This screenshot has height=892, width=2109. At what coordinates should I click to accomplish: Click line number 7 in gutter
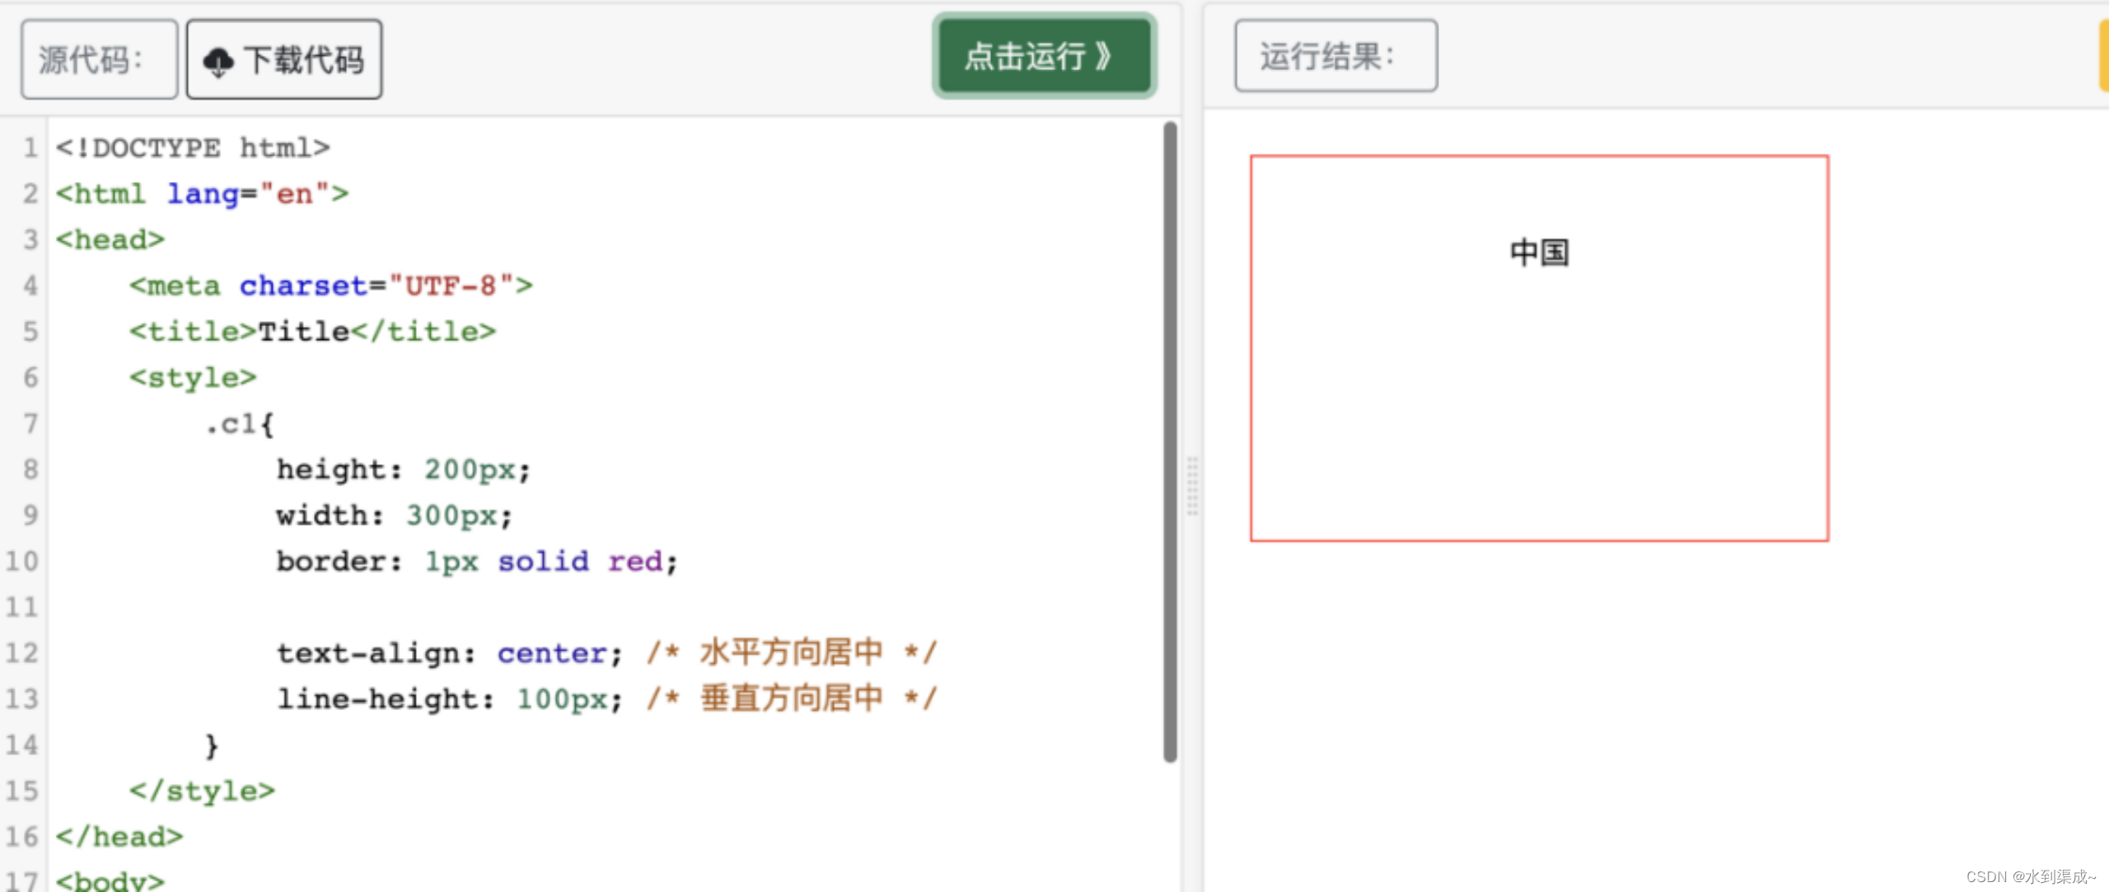pyautogui.click(x=30, y=424)
